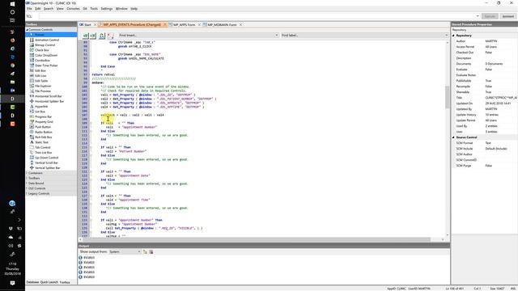
Task: Open the Search menu
Action: tap(49, 9)
